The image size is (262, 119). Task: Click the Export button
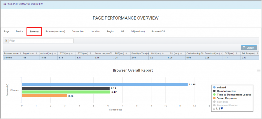[x=249, y=48]
